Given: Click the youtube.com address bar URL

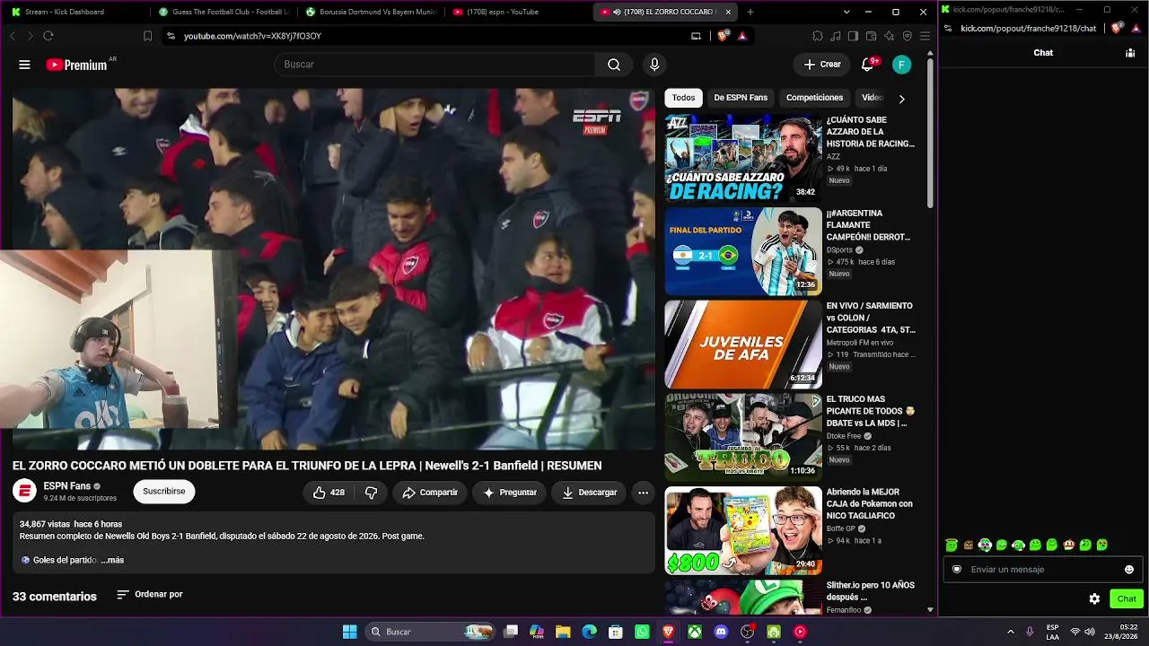Looking at the screenshot, I should tap(252, 36).
